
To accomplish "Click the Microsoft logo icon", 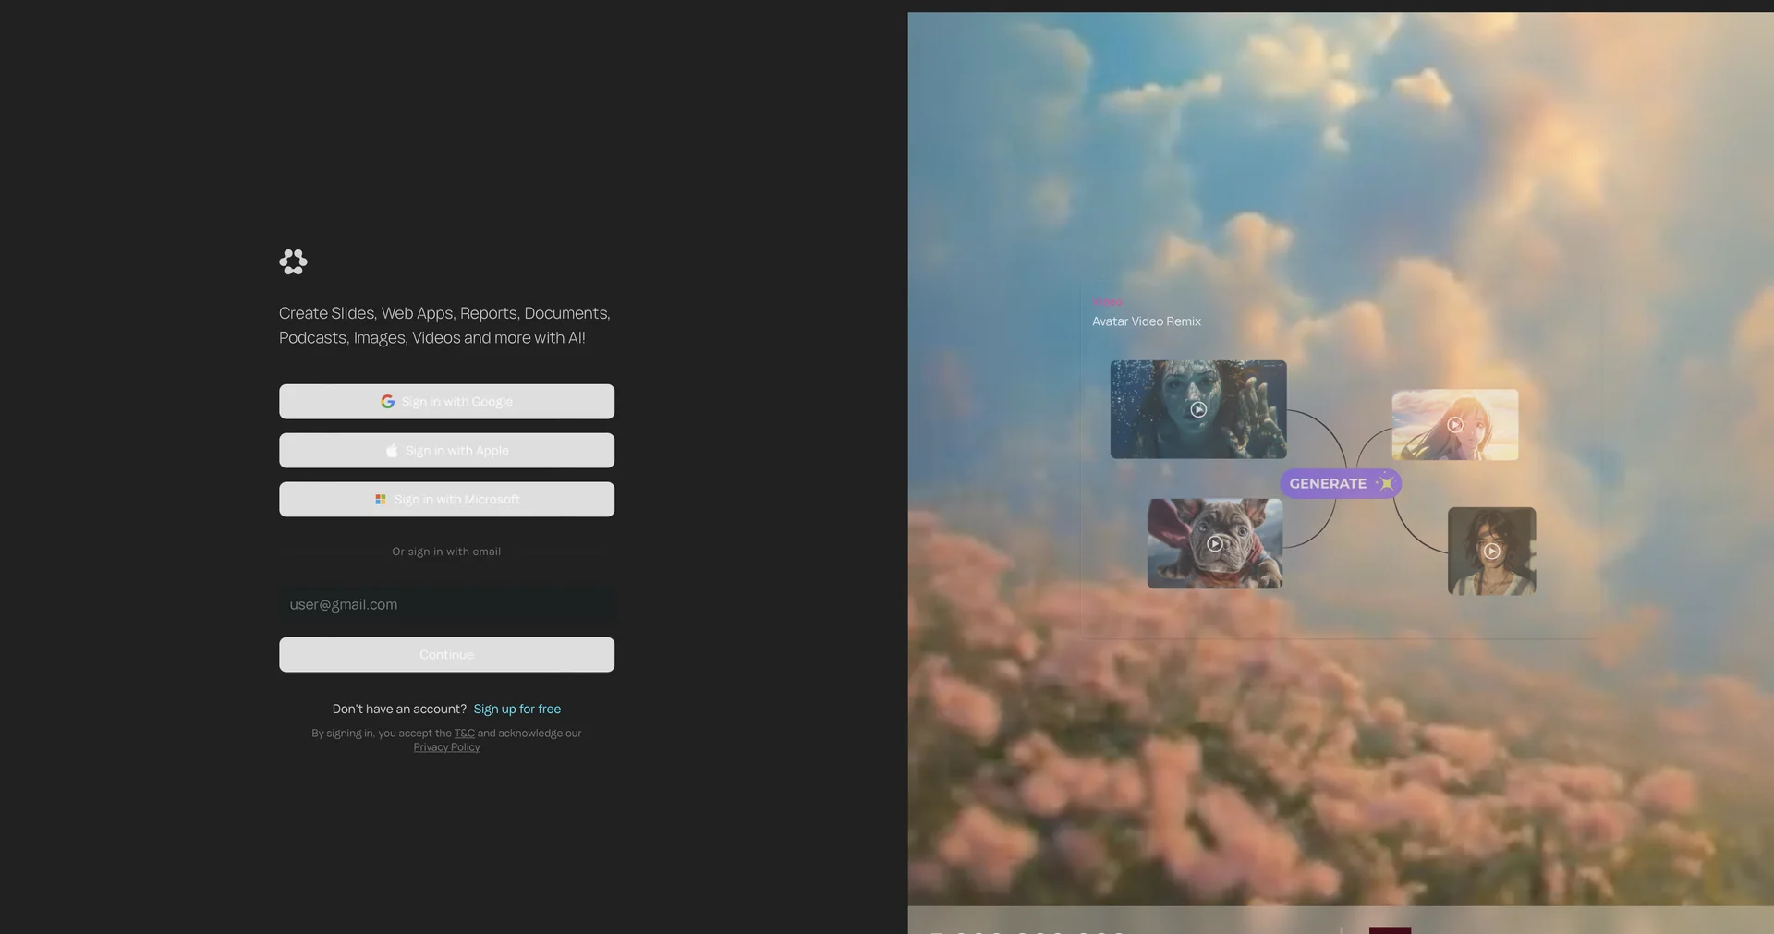I will 381,500.
